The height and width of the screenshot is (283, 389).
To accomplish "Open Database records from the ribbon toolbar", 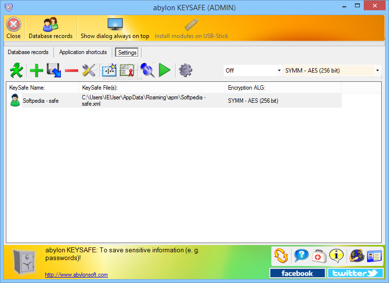I will tap(51, 28).
